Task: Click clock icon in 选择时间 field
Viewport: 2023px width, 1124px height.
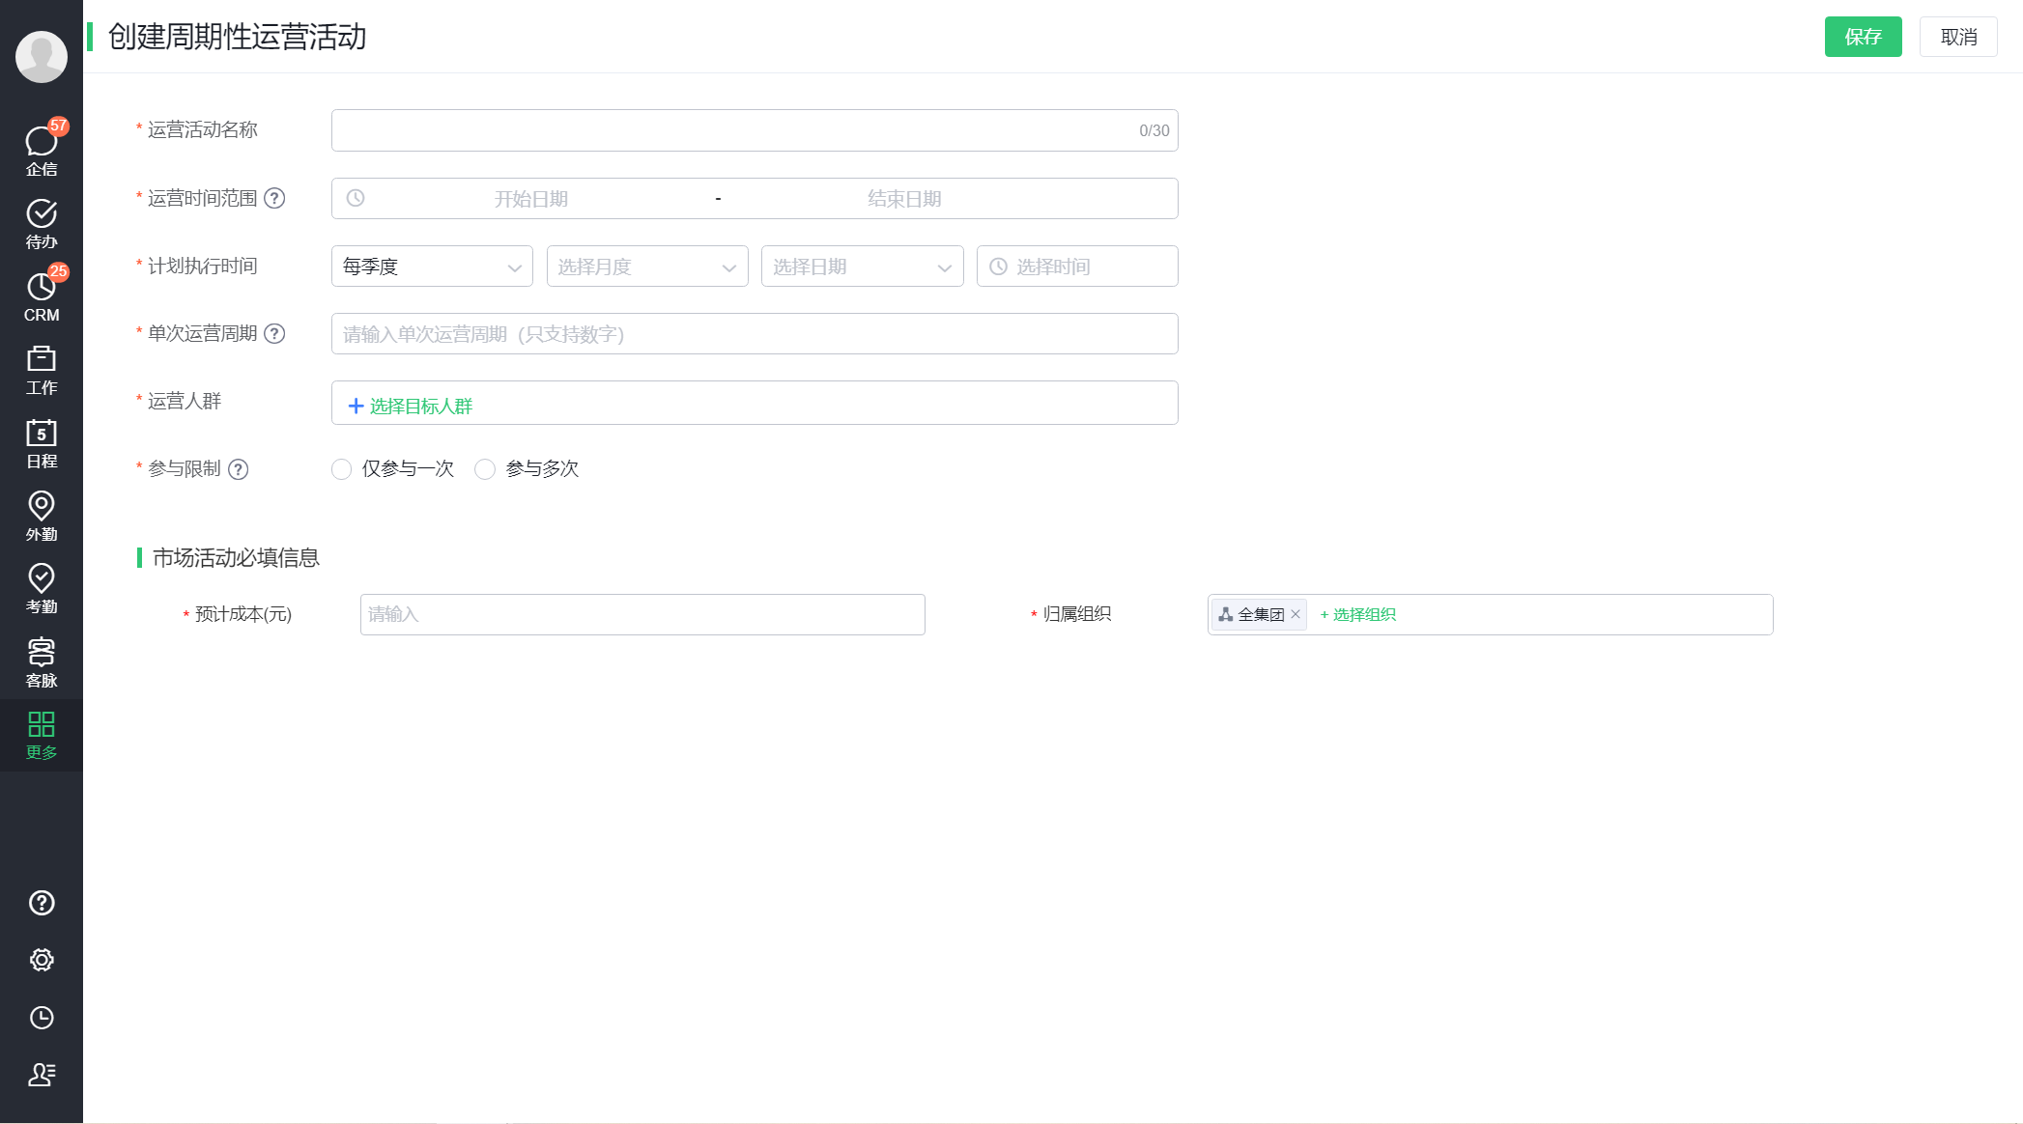Action: click(998, 267)
